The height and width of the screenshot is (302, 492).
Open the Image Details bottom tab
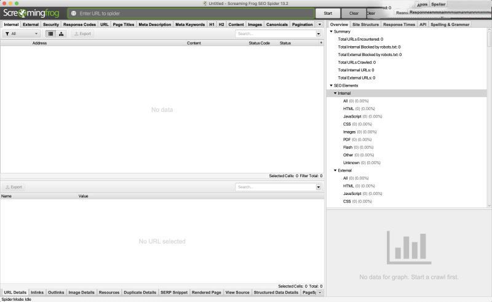(81, 293)
